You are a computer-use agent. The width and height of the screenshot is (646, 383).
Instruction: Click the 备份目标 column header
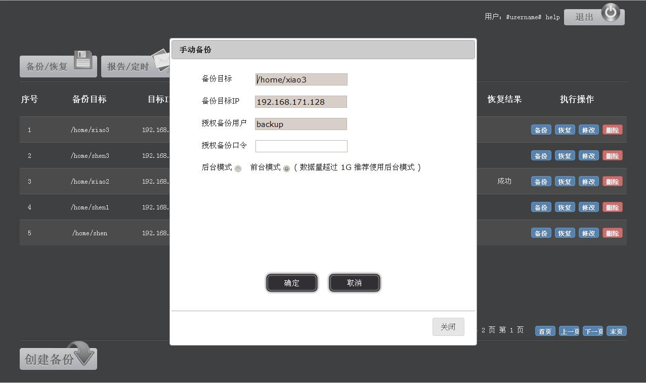pyautogui.click(x=90, y=99)
